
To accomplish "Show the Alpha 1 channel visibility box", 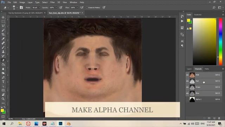I will point(187,99).
